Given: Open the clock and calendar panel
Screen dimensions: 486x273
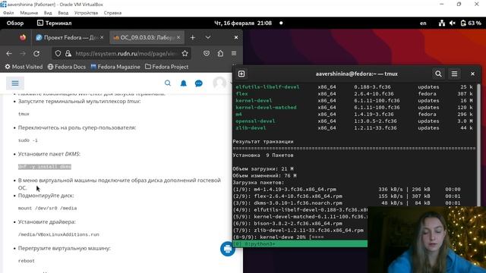Looking at the screenshot, I should (x=243, y=23).
